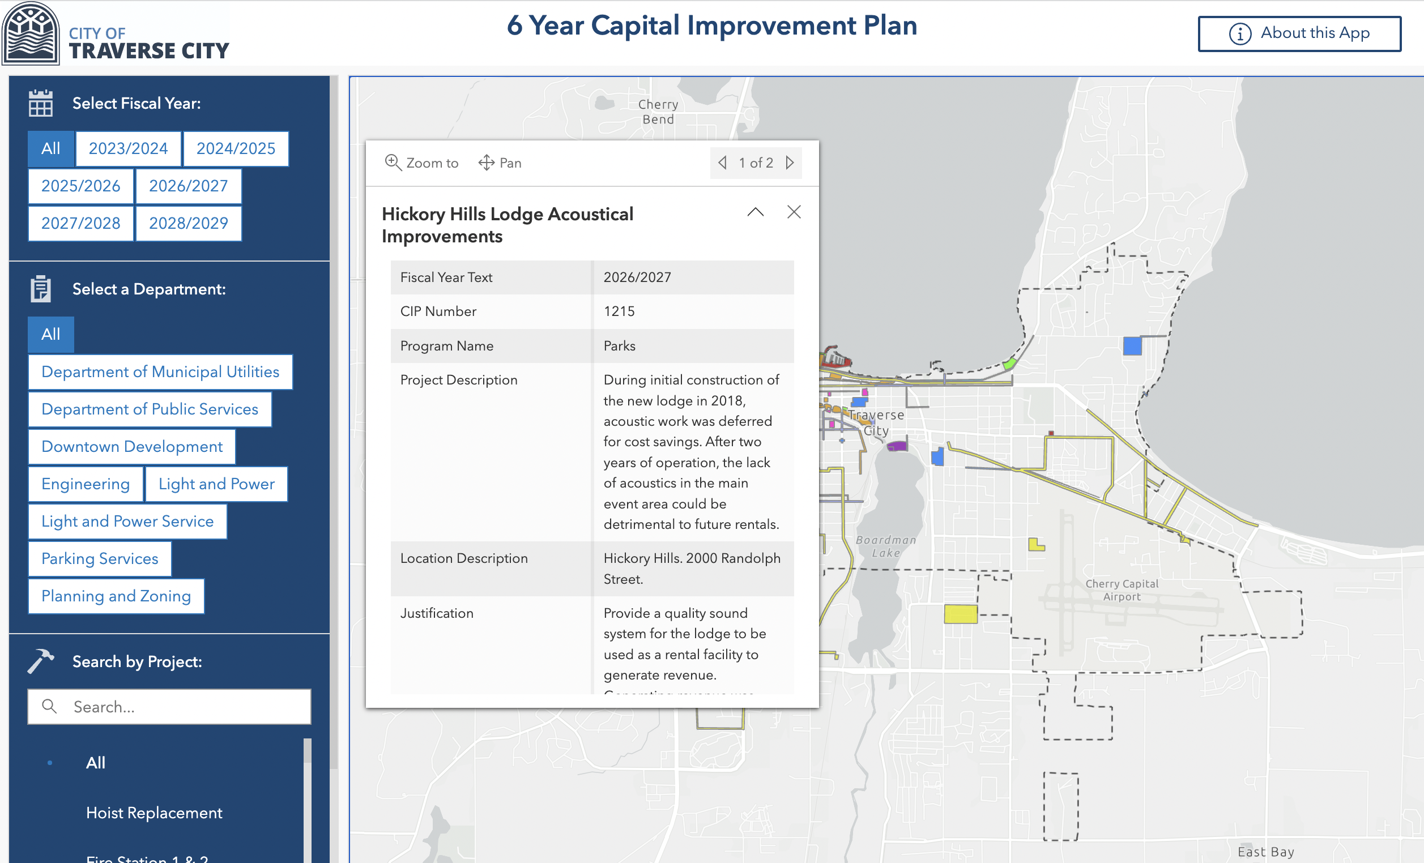Select Hoist Replacement from project list
Image resolution: width=1424 pixels, height=863 pixels.
click(x=153, y=812)
